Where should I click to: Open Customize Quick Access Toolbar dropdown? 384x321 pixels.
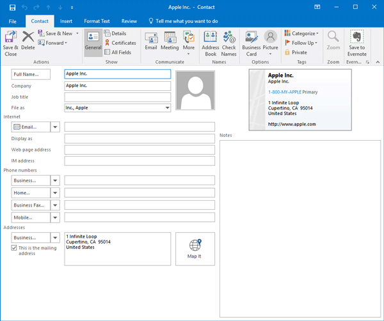[72, 8]
